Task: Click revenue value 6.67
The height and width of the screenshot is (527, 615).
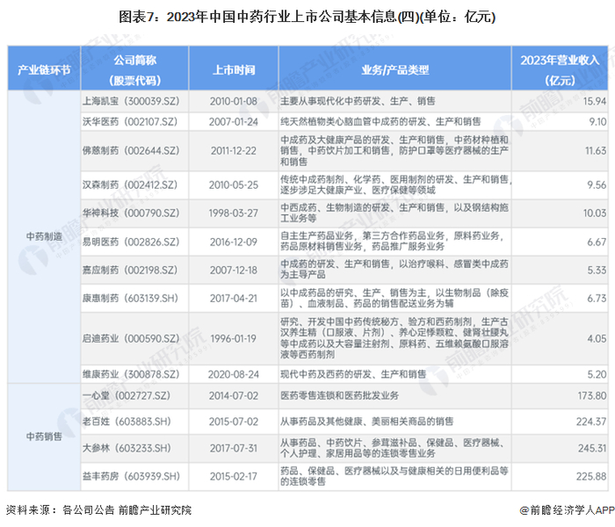Action: click(597, 242)
